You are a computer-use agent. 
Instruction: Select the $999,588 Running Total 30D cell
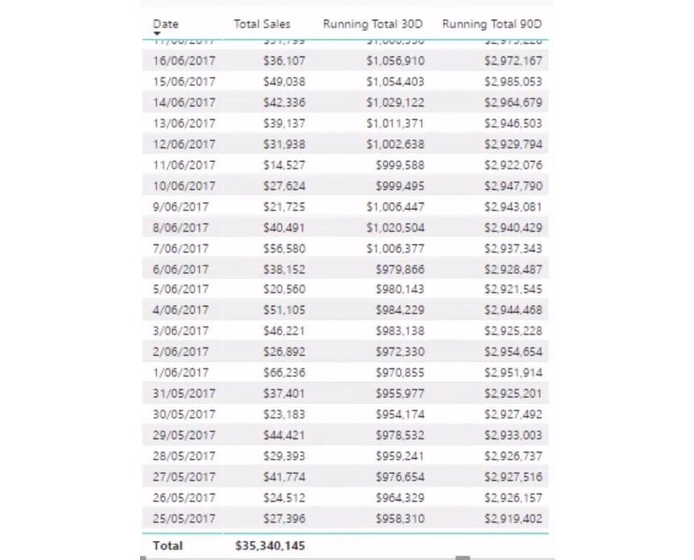pyautogui.click(x=400, y=165)
